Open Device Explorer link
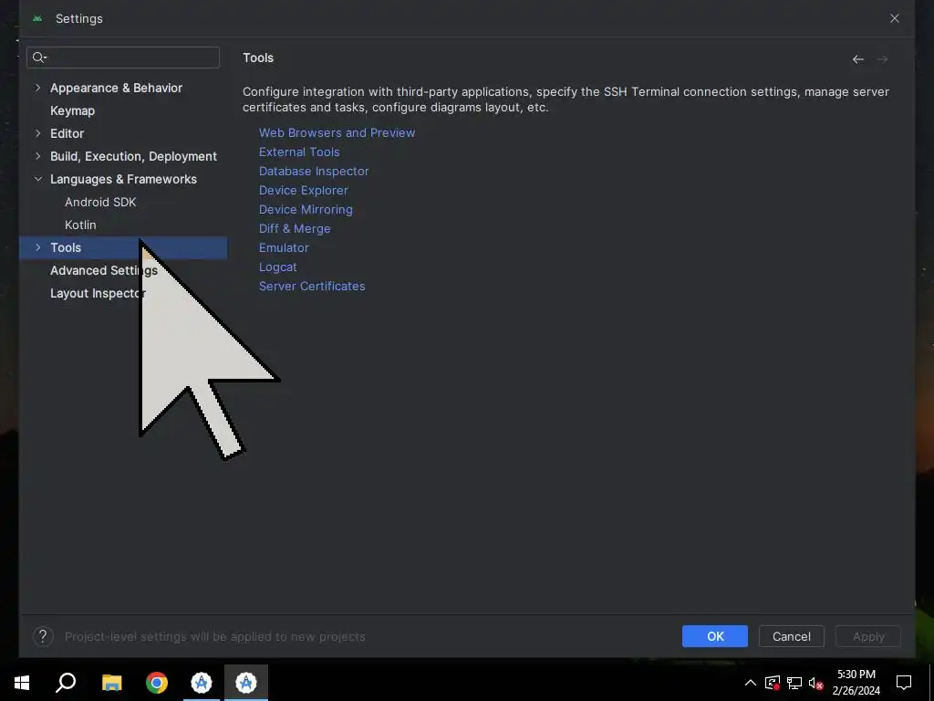 (x=303, y=190)
